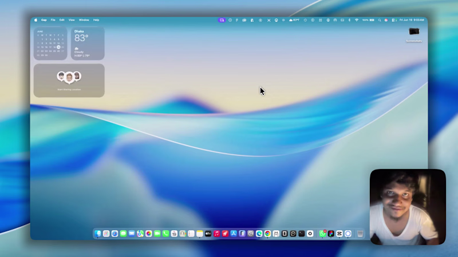Open the Edit menu

point(62,20)
